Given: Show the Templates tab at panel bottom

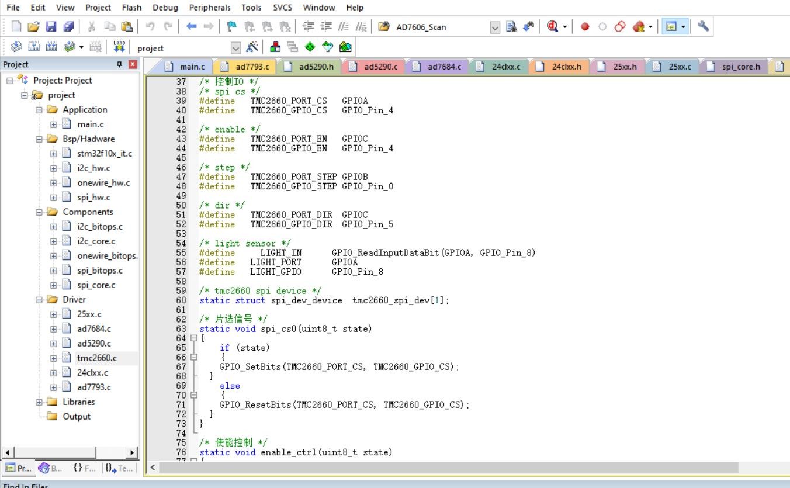Looking at the screenshot, I should pos(120,468).
